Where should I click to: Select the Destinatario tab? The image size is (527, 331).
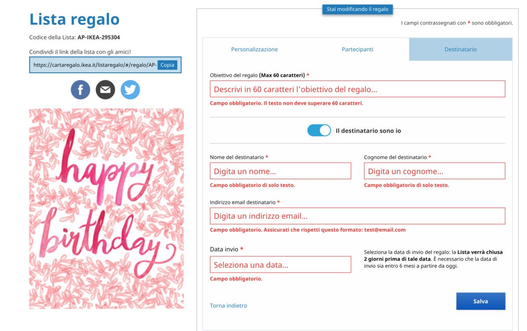coord(460,50)
